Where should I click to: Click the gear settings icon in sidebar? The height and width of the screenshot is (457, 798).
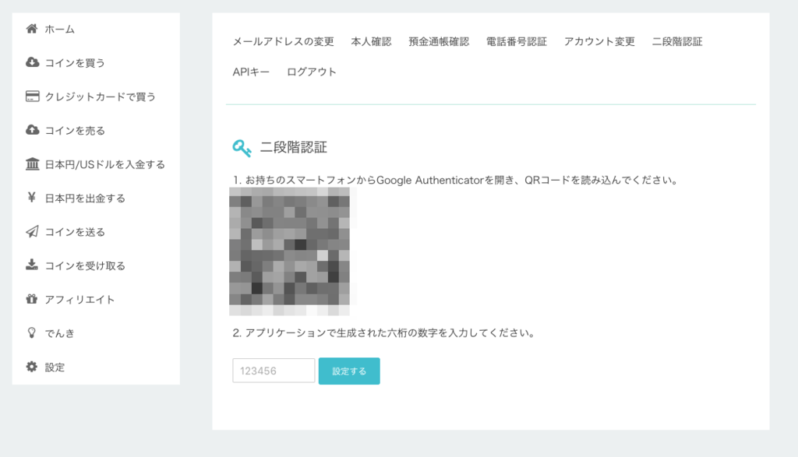(x=31, y=367)
